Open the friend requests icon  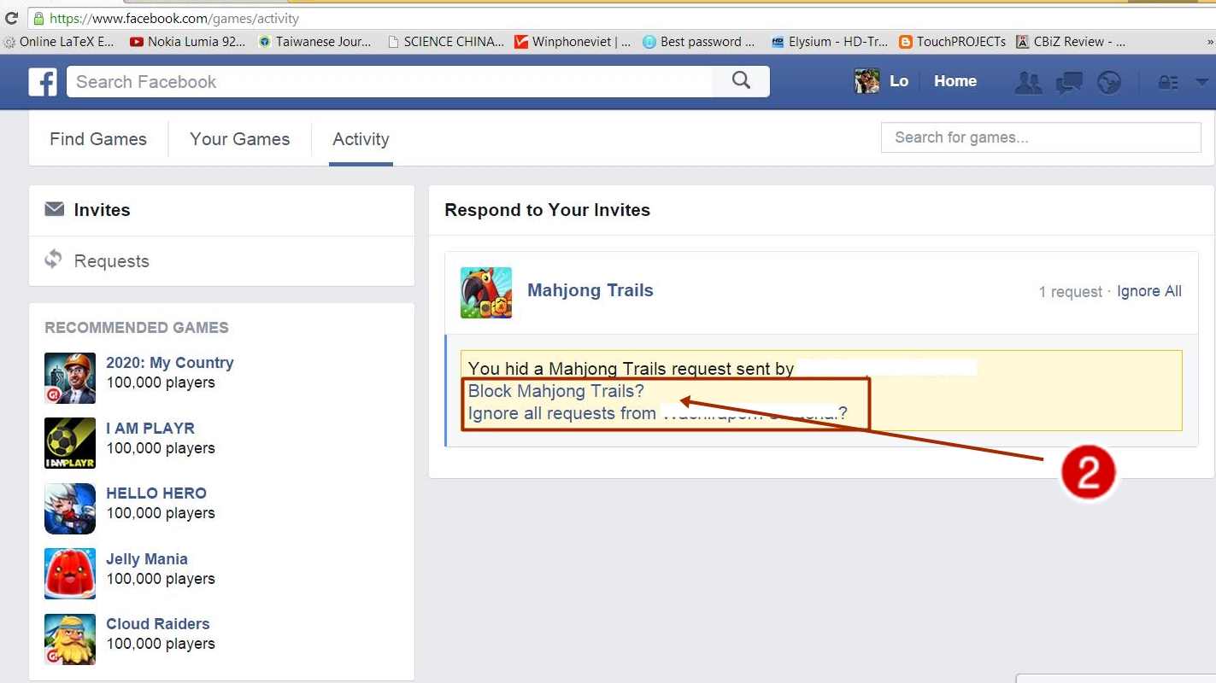click(x=1028, y=82)
